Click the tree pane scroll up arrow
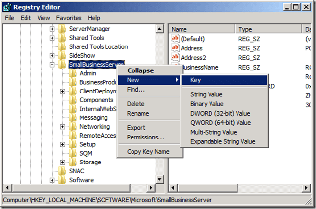The width and height of the screenshot is (316, 209). 159,29
